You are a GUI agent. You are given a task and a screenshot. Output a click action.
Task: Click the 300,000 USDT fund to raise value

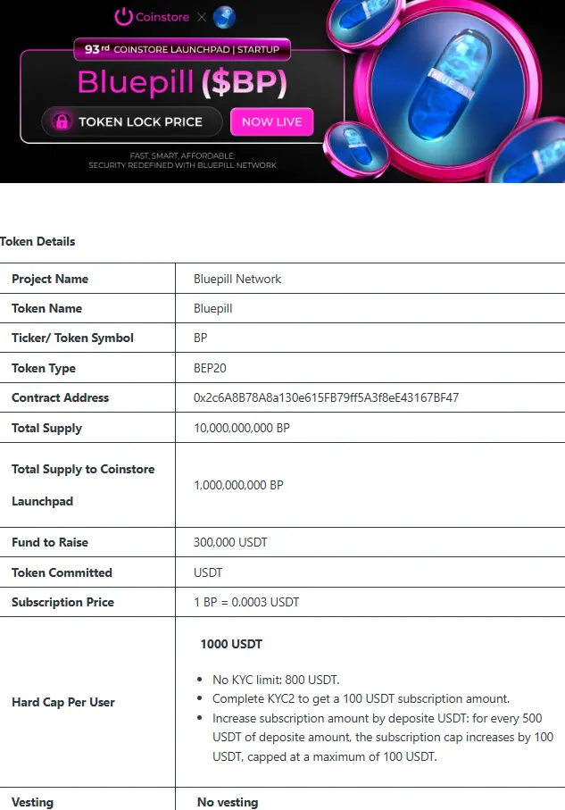[x=230, y=542]
